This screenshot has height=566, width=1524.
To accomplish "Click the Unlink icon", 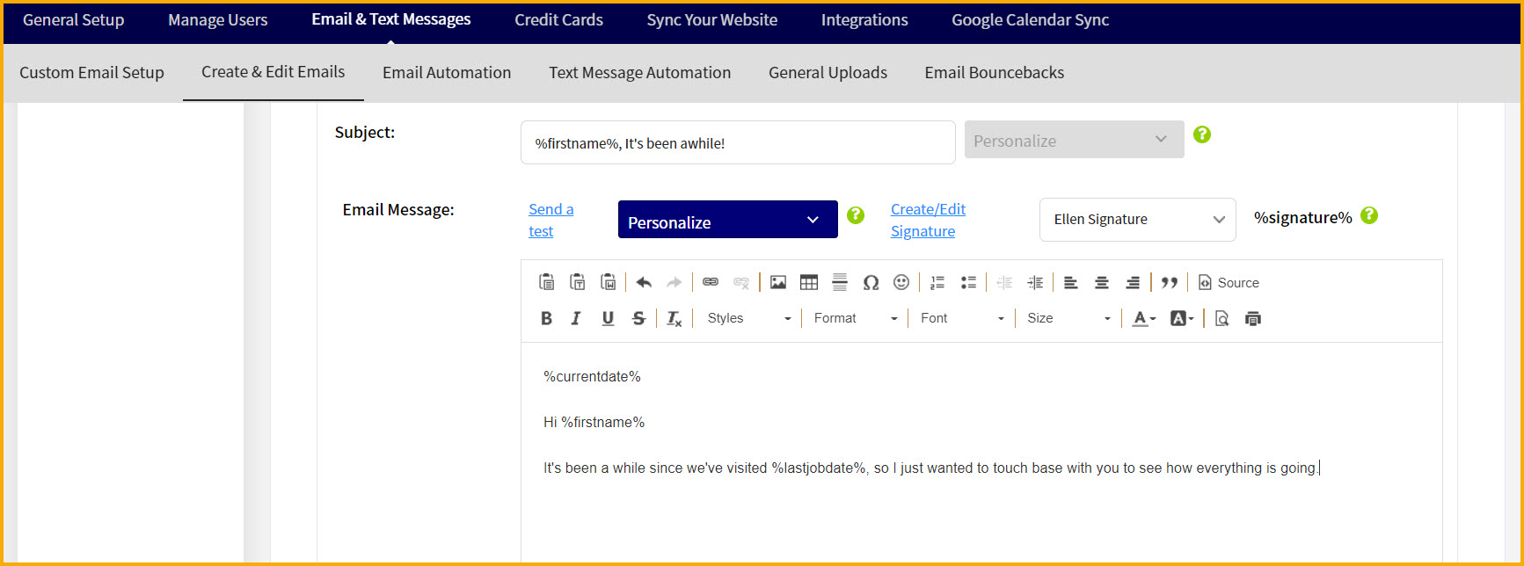I will (x=741, y=282).
